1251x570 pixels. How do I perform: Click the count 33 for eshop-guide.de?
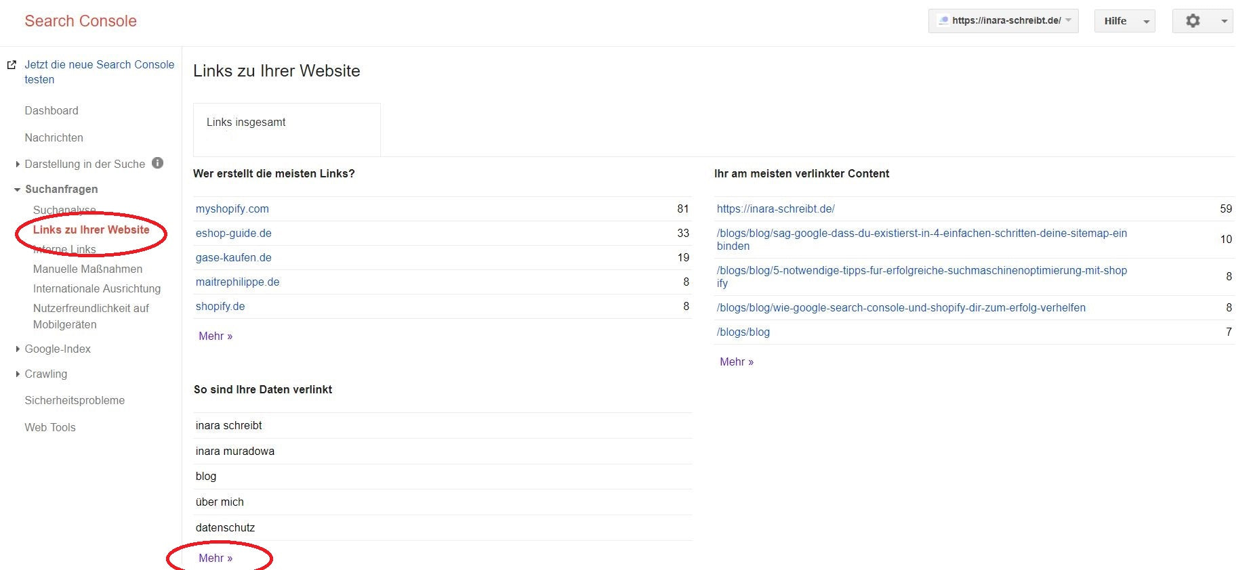(683, 234)
